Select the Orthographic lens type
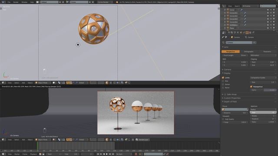The image size is (278, 156). [x=249, y=52]
